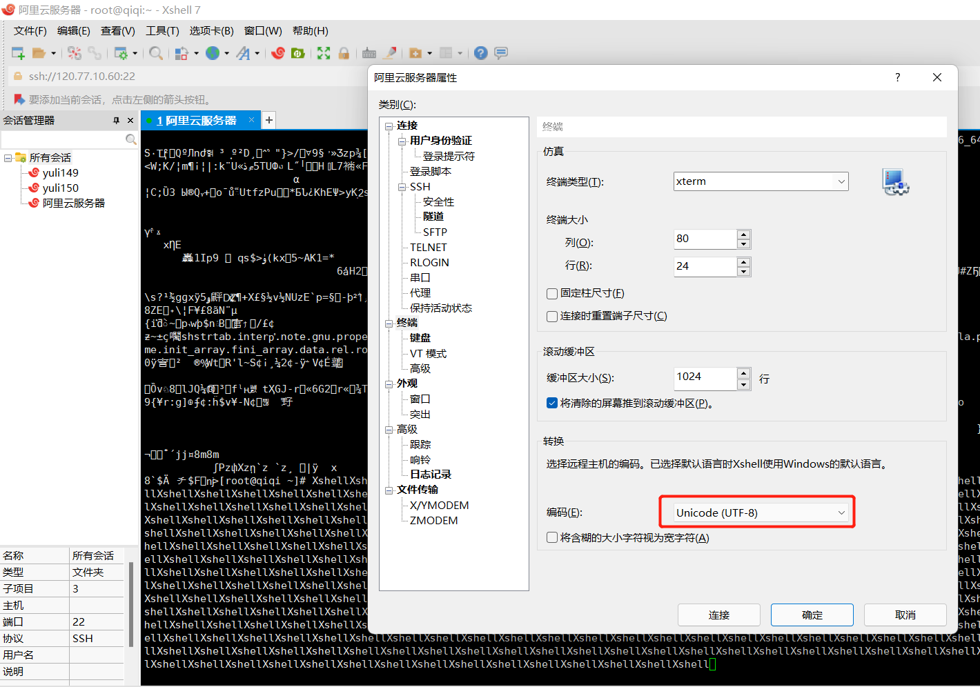980x687 pixels.
Task: Increase the 列 column count spinner
Action: [x=743, y=235]
